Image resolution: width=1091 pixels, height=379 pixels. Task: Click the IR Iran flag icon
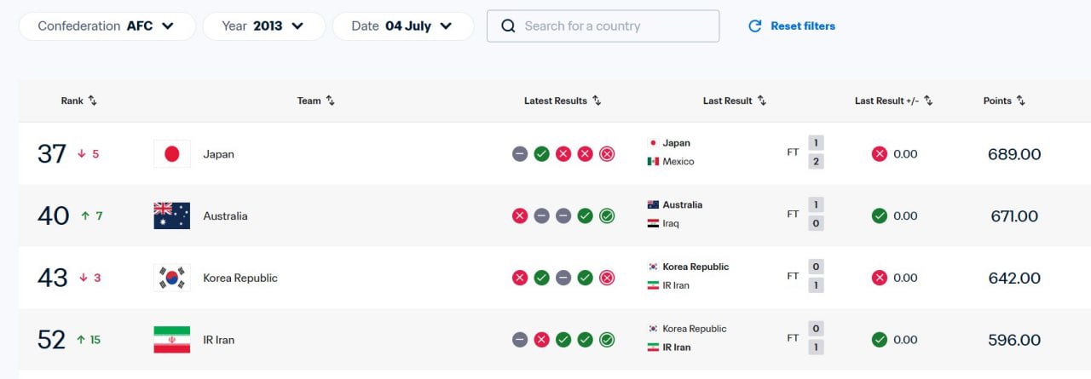click(171, 340)
